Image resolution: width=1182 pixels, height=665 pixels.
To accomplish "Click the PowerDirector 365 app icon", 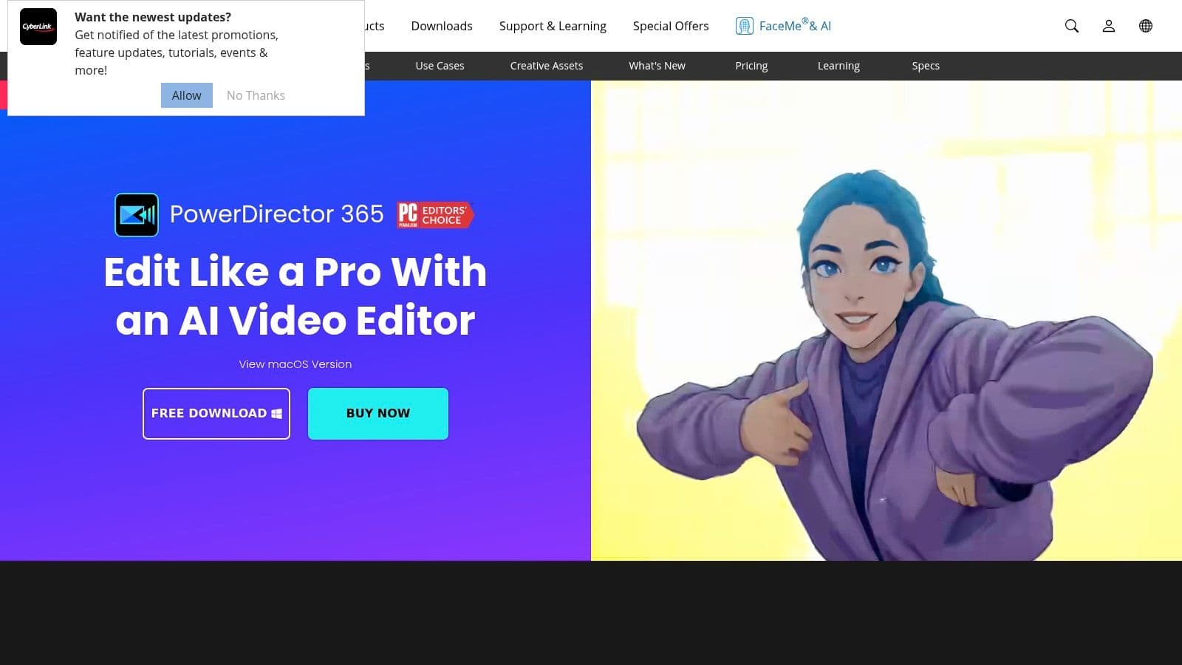I will click(137, 215).
